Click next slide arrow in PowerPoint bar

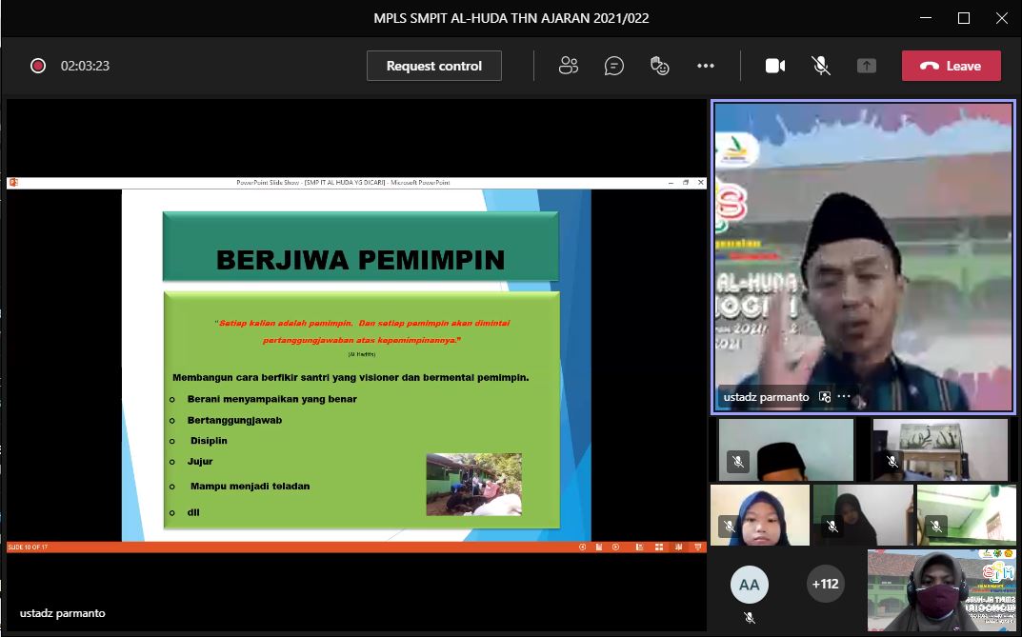pyautogui.click(x=615, y=547)
